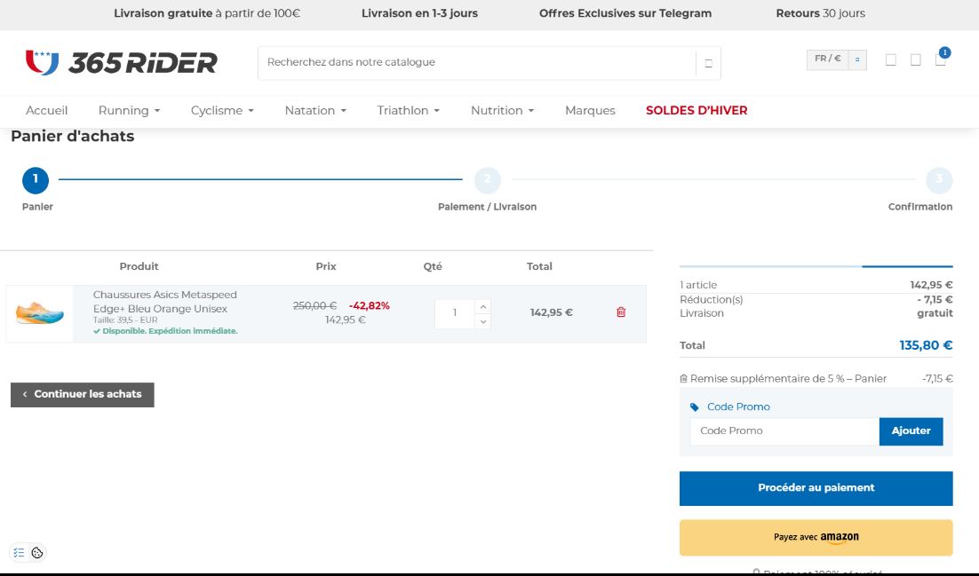
Task: Pay with Amazon button
Action: [x=816, y=537]
